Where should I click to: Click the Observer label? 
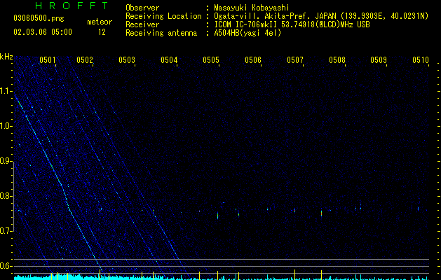142,8
